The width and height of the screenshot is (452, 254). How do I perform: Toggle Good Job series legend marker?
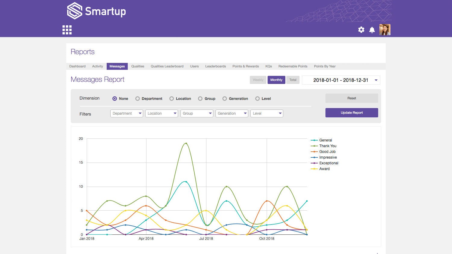coord(314,152)
